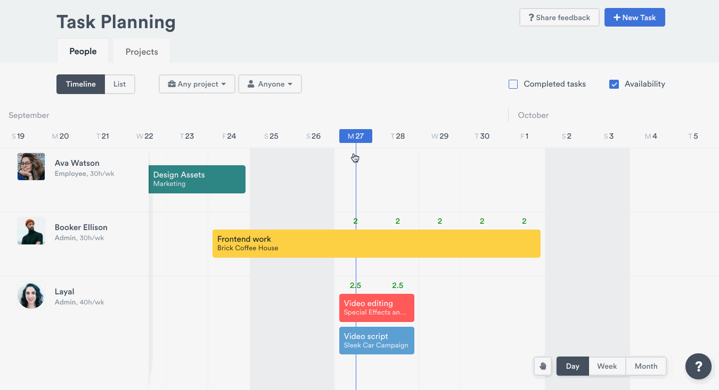The height and width of the screenshot is (390, 719).
Task: Click Layal's profile avatar
Action: click(31, 295)
